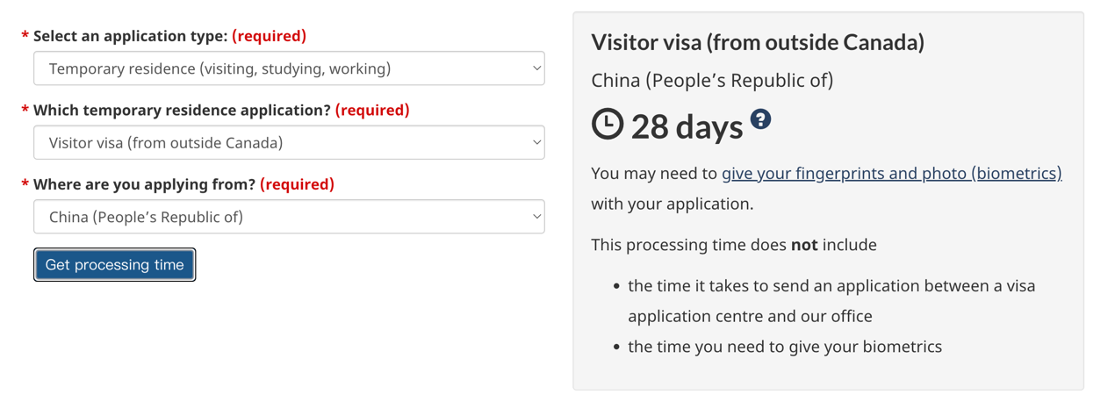Click the question mark help icon beside 28 days
The image size is (1115, 416).
coord(760,119)
